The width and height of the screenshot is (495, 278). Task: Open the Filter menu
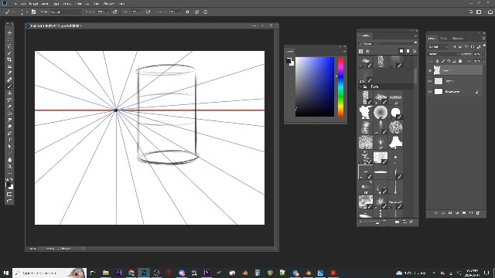click(x=79, y=3)
